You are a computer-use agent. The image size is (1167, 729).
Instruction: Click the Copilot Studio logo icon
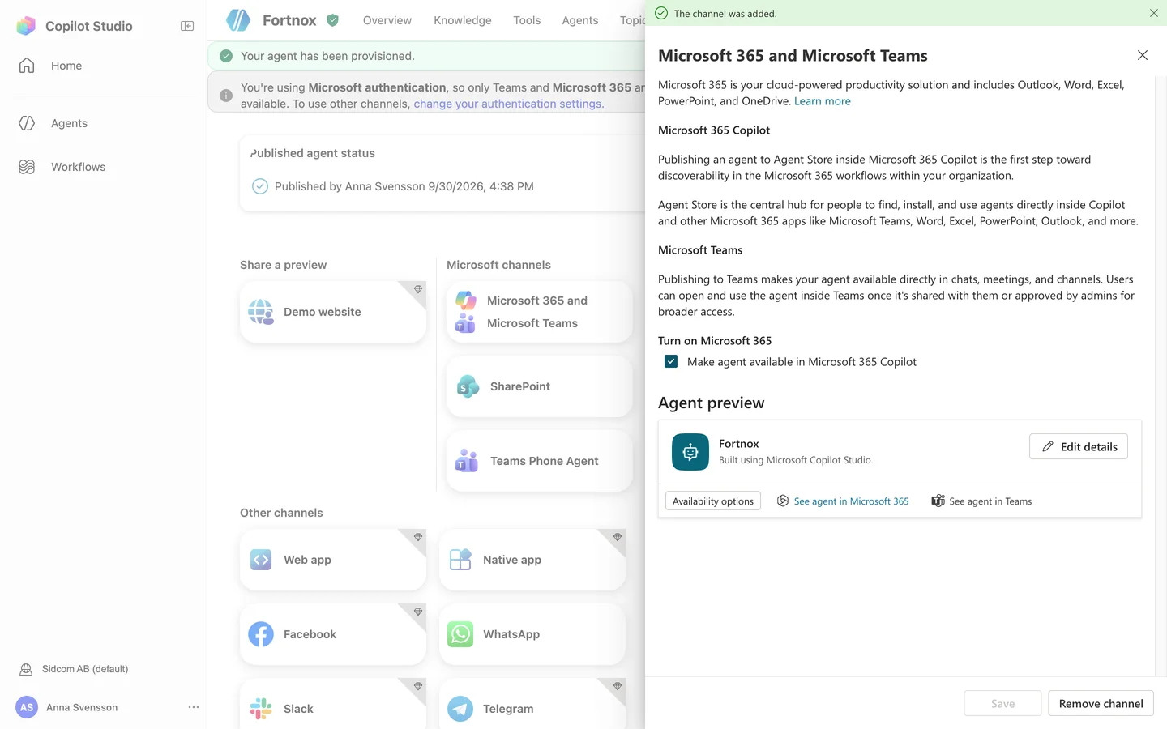coord(26,26)
